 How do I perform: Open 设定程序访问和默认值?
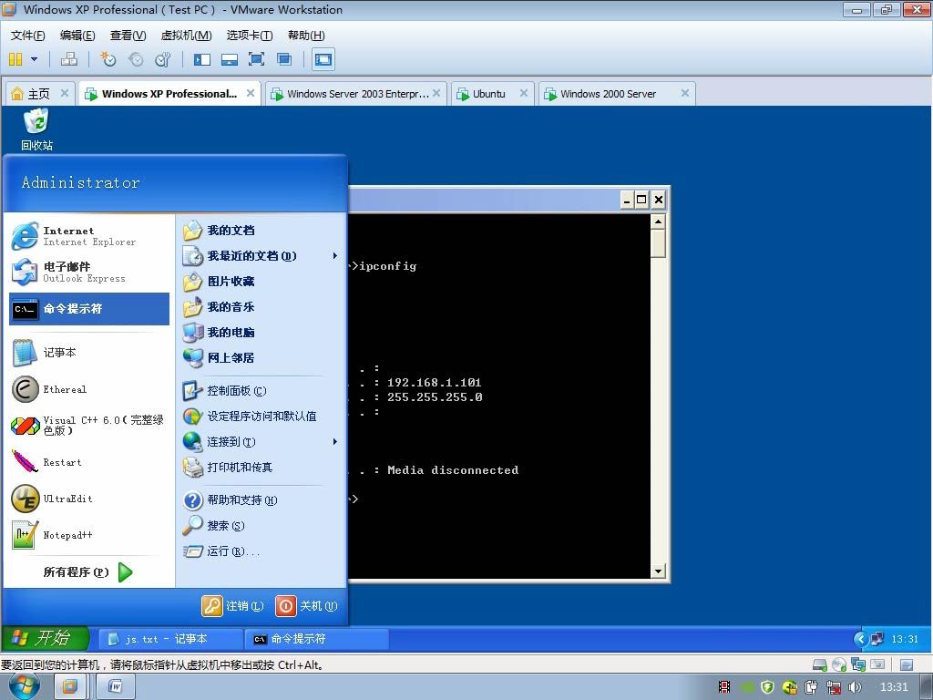click(x=261, y=416)
